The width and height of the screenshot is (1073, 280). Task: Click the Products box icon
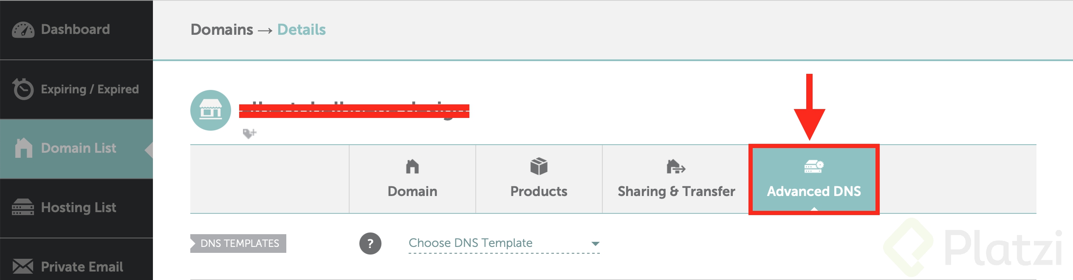(x=539, y=166)
